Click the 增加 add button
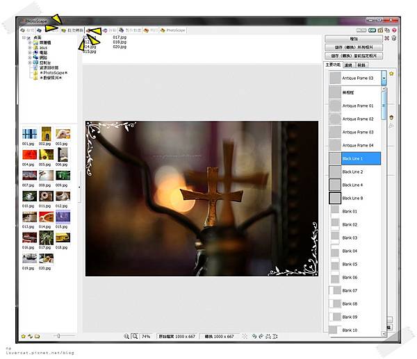Image resolution: width=417 pixels, height=359 pixels. 354,39
